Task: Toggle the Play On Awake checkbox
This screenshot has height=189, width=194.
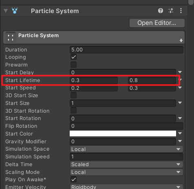Action: coord(73,179)
